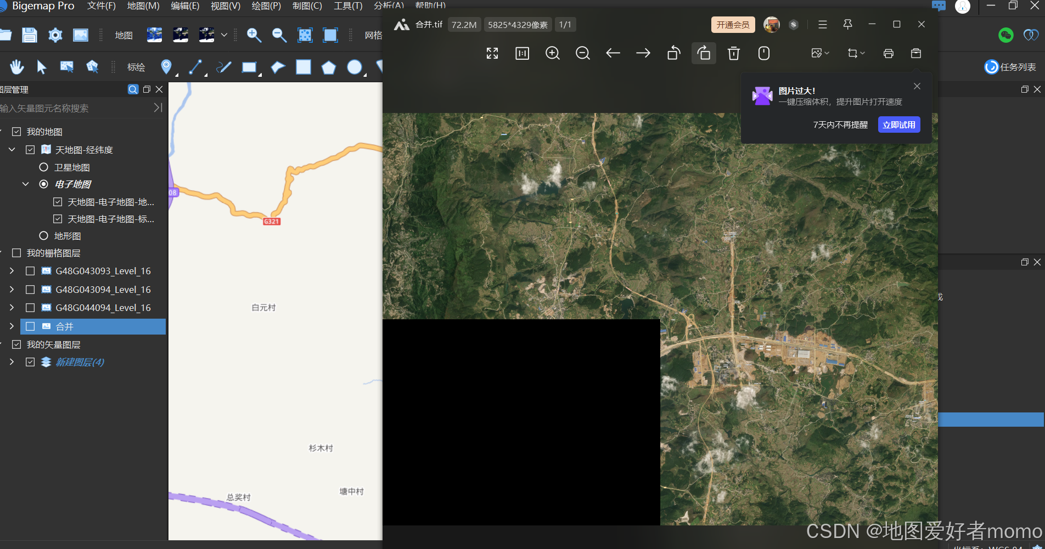Click the zoom in magnifier on the map toolbar

pos(254,35)
